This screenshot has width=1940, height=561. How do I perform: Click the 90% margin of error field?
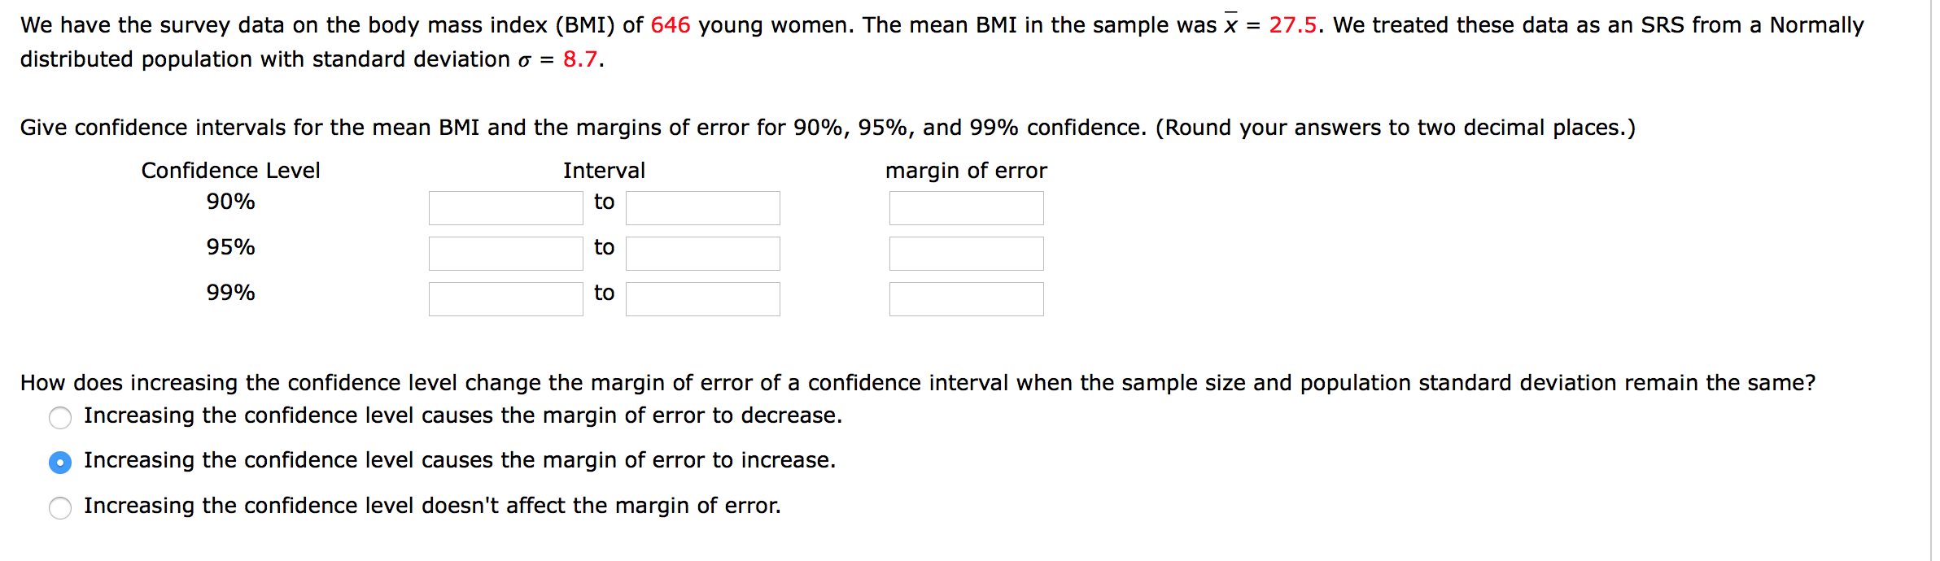point(966,208)
